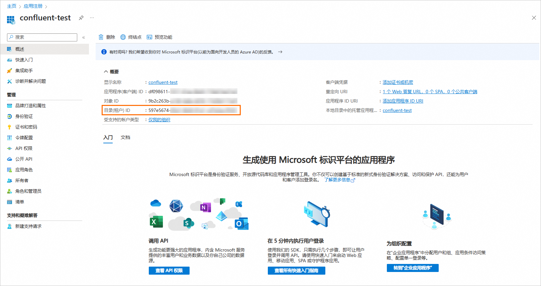This screenshot has width=541, height=286.
Task: Open 终结点 endpoints globe icon
Action: (123, 37)
